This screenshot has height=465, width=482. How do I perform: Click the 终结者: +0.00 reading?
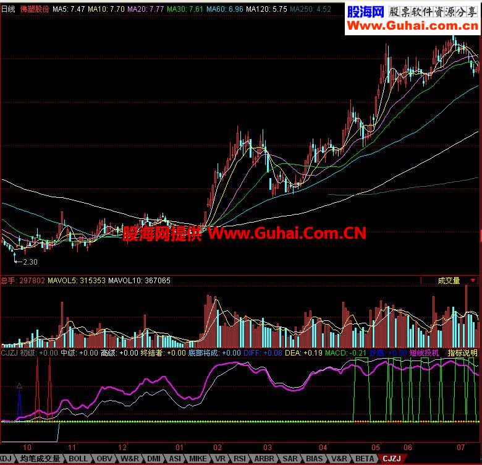163,352
